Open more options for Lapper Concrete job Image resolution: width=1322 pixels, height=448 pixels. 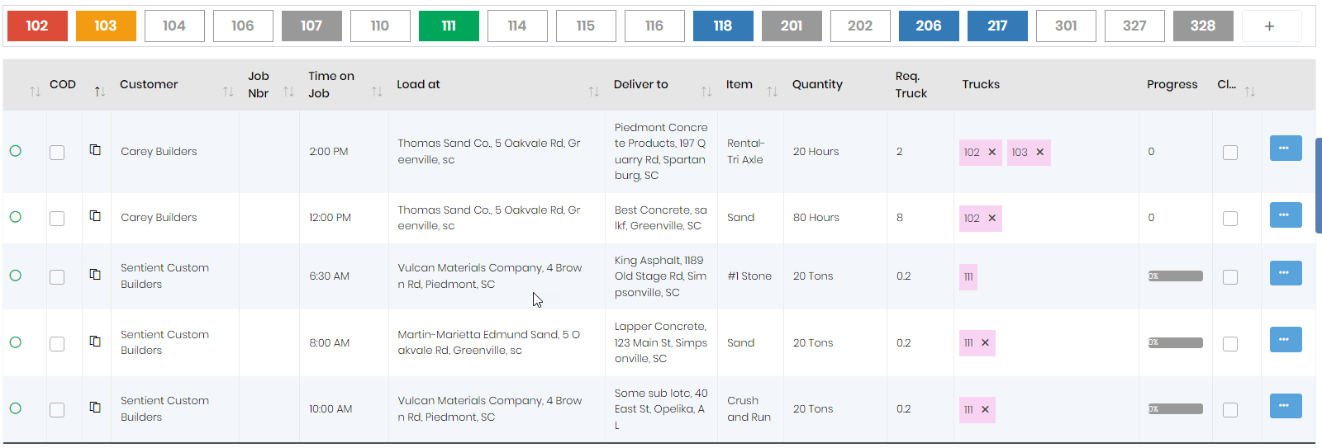pos(1285,339)
